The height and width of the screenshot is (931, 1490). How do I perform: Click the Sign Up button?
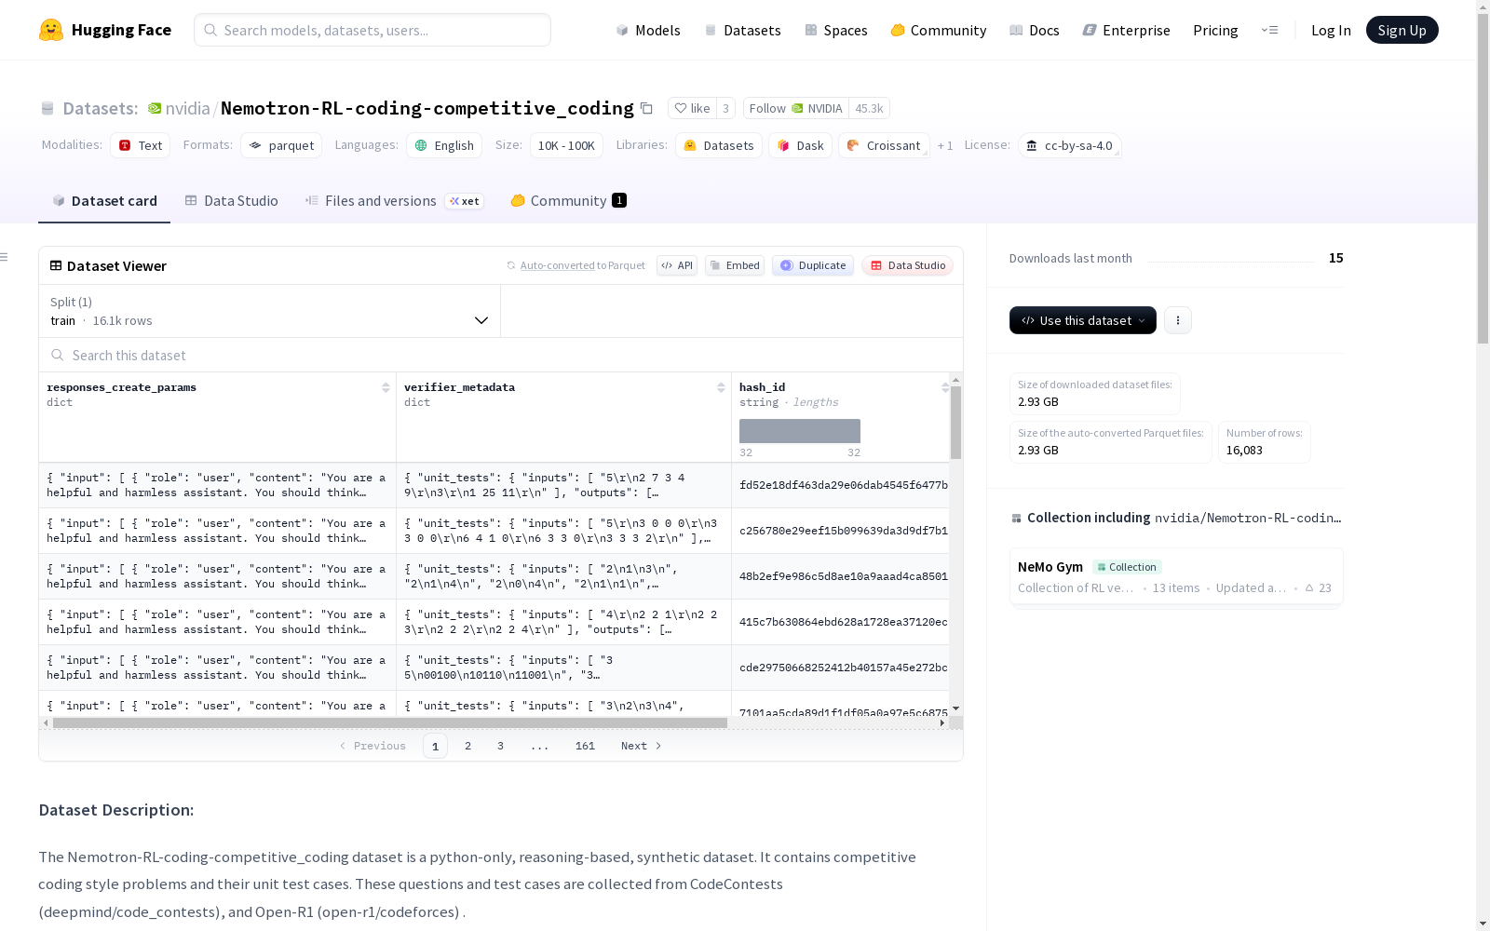pyautogui.click(x=1402, y=30)
